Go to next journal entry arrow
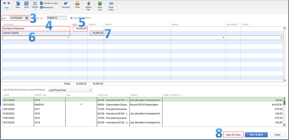 point(8,3)
